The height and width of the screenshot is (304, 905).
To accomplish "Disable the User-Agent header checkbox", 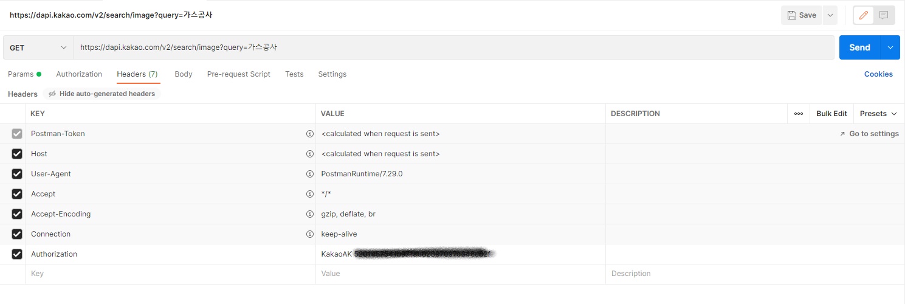I will (x=17, y=174).
